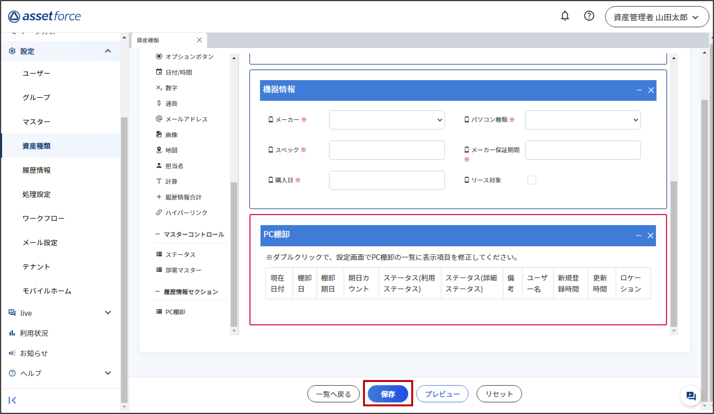Select 資産種類 in the sidebar
This screenshot has height=414, width=714.
(x=61, y=146)
